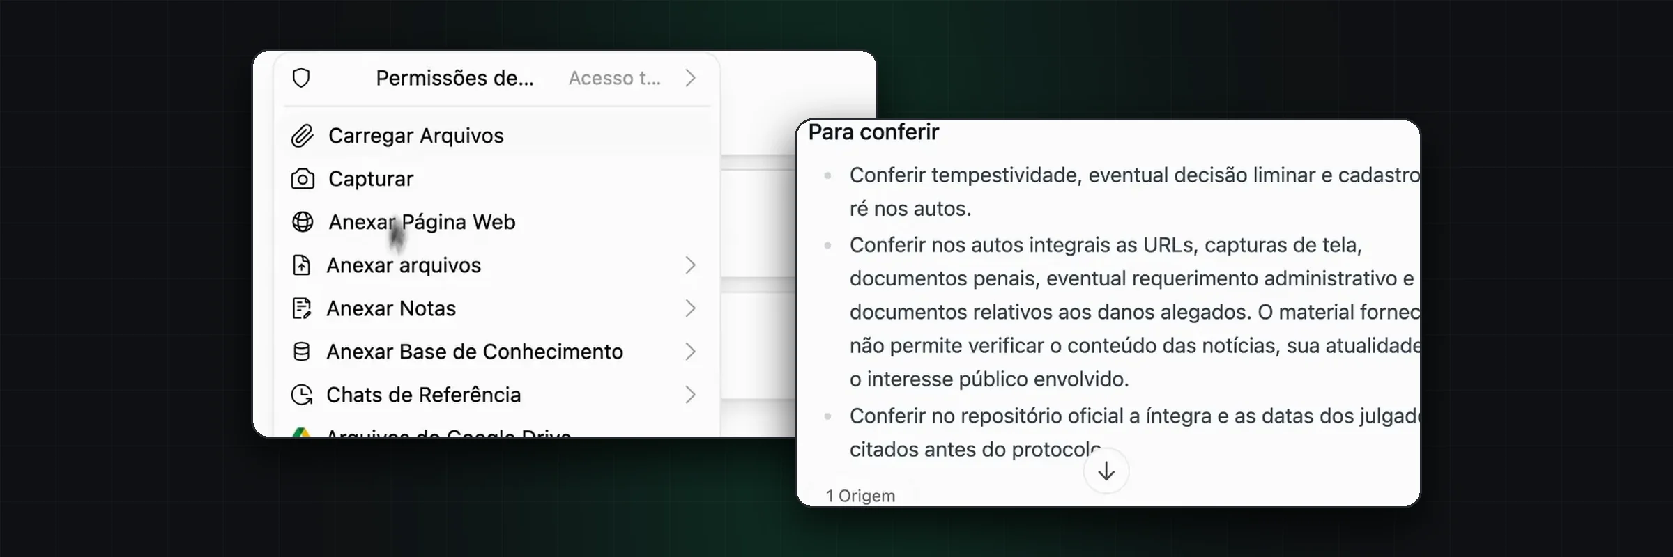Expand the Permissões de... submenu chevron

pyautogui.click(x=690, y=78)
